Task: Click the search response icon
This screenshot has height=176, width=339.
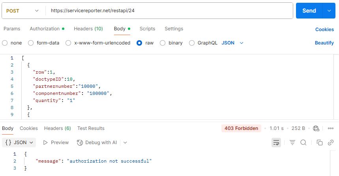Action: [x=303, y=143]
